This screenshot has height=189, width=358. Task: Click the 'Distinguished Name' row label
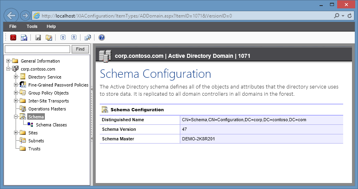click(x=123, y=120)
